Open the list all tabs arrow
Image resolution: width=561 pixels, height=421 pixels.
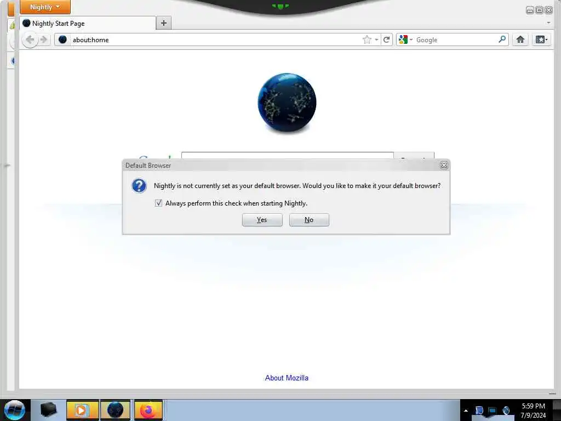click(x=548, y=23)
